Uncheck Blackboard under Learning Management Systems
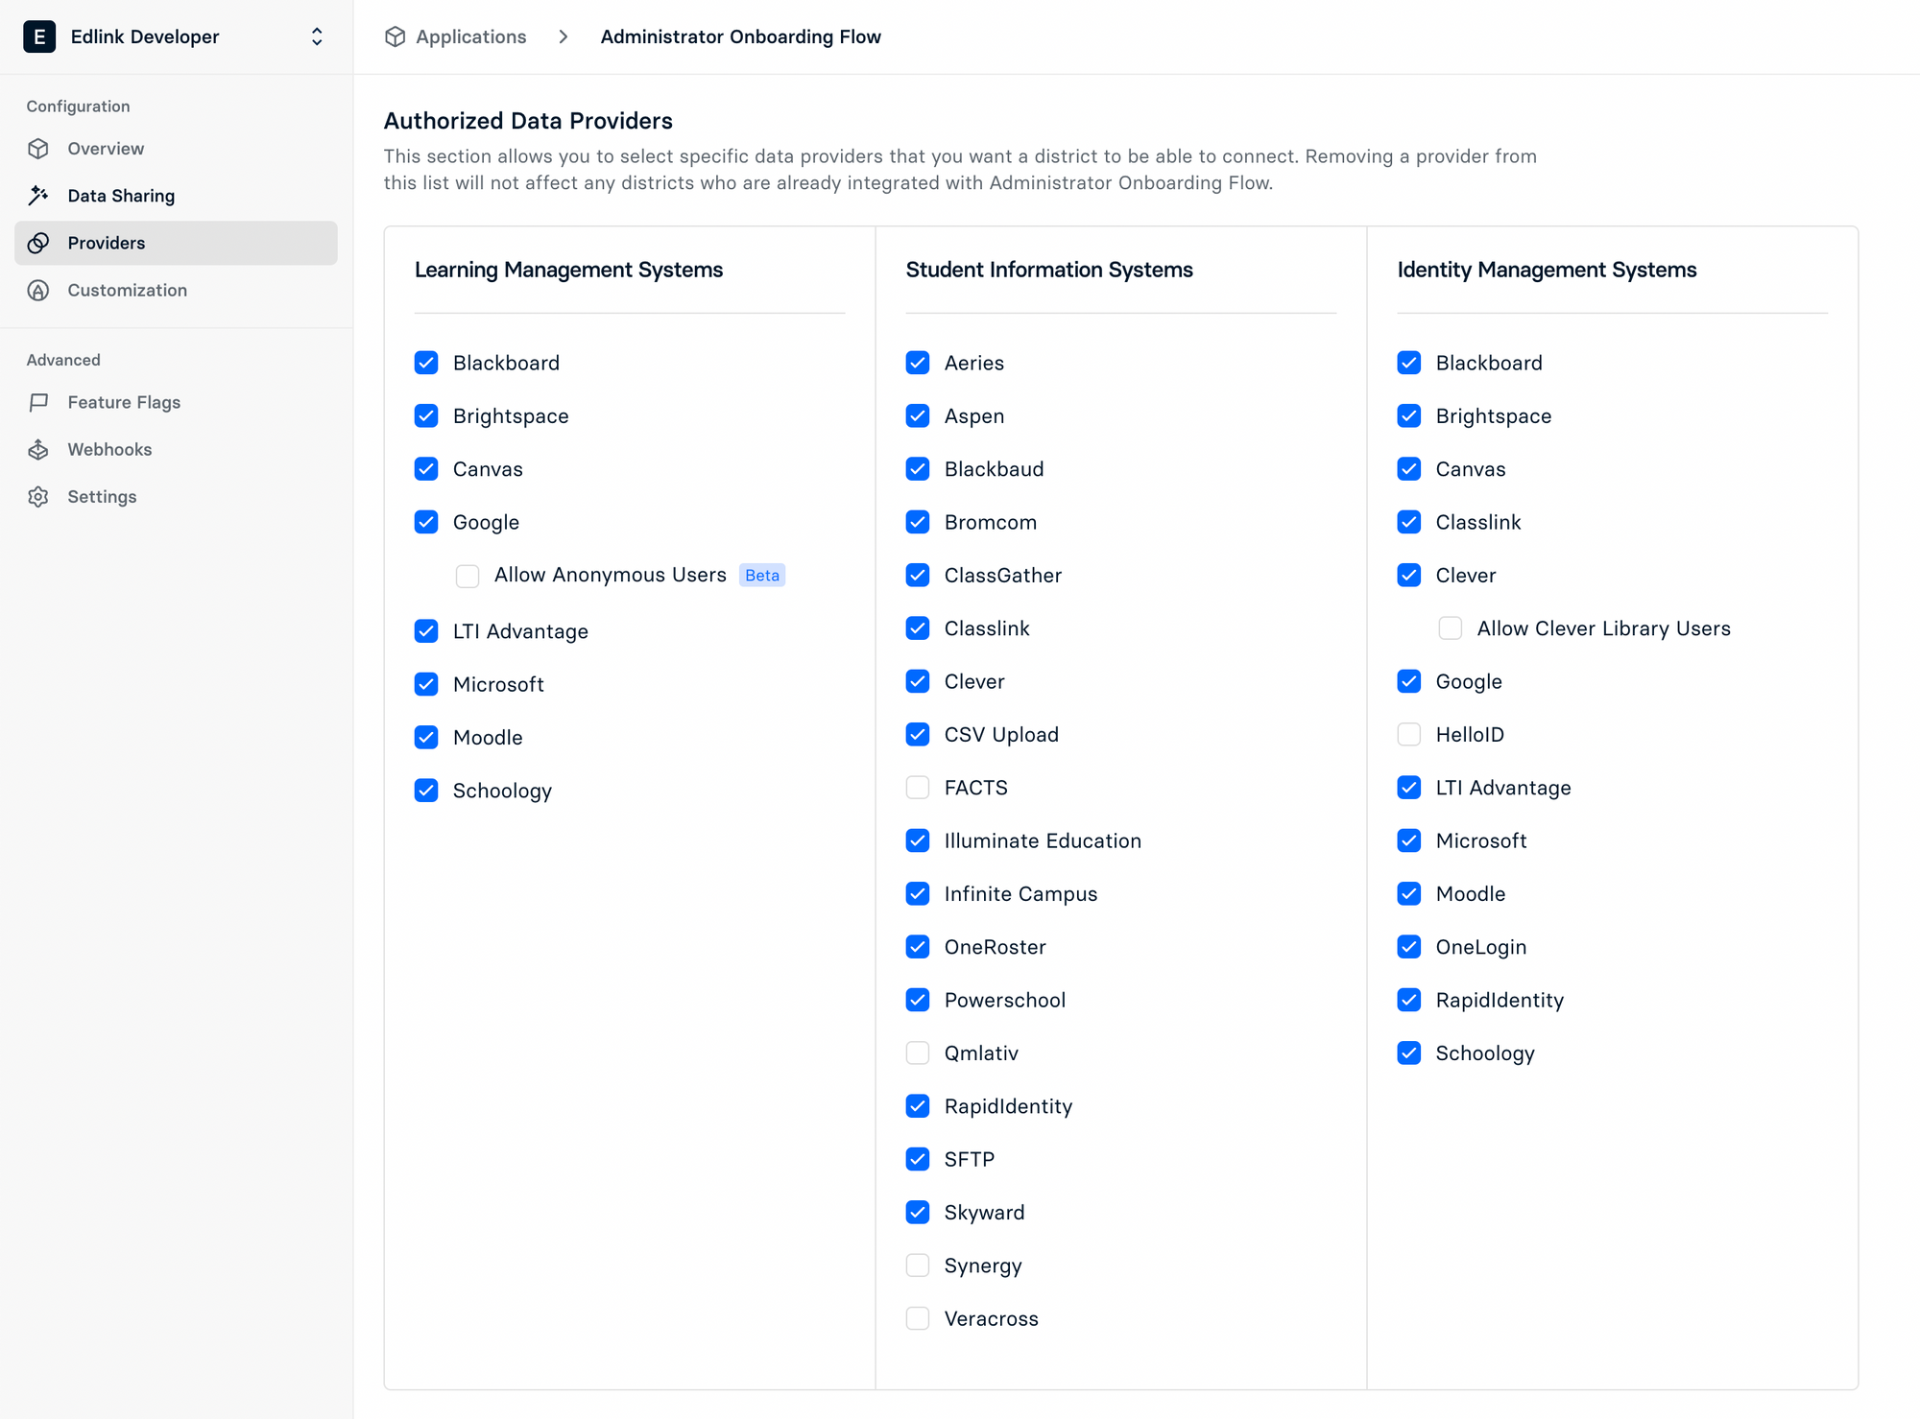Image resolution: width=1920 pixels, height=1419 pixels. tap(426, 363)
